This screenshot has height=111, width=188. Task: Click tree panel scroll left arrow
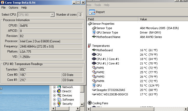click(x=53, y=109)
